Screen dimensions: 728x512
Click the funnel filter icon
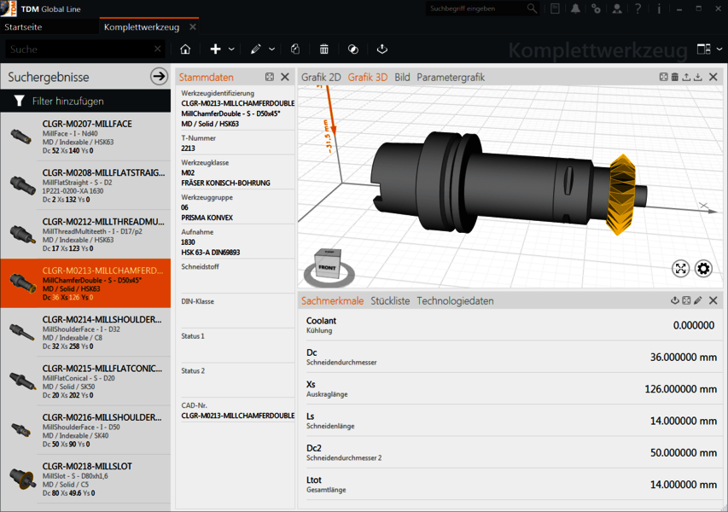[x=19, y=101]
